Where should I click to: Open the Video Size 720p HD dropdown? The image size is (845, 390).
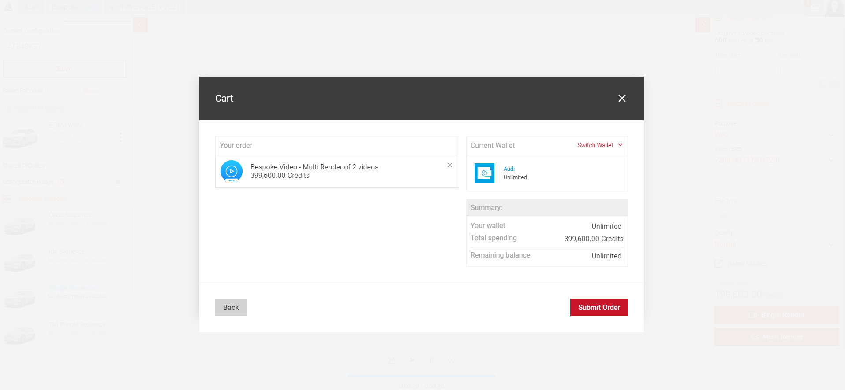coord(775,160)
